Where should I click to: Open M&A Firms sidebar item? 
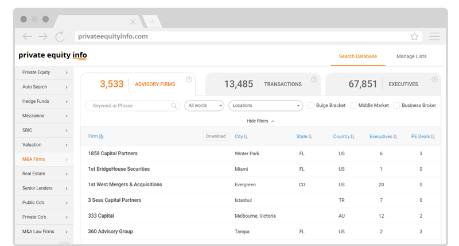(x=44, y=159)
